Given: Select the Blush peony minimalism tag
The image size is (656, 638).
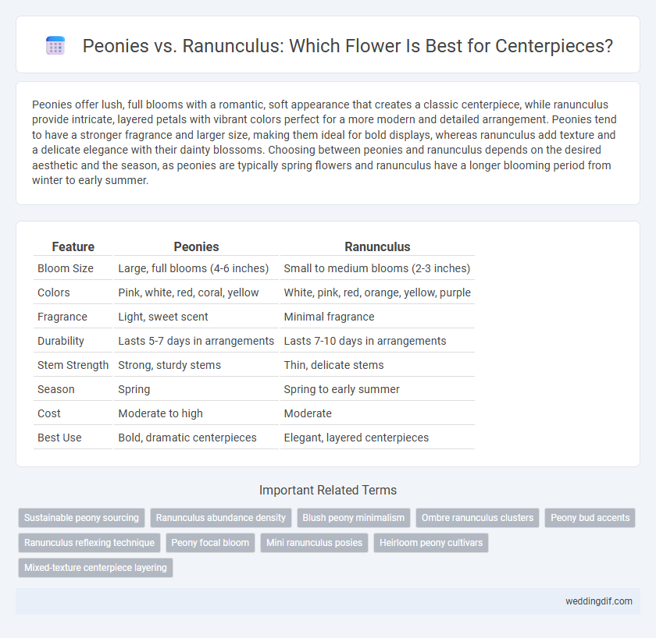Looking at the screenshot, I should pos(354,518).
